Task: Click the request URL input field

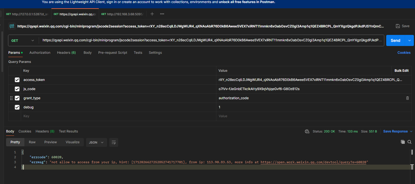Action: [x=212, y=40]
